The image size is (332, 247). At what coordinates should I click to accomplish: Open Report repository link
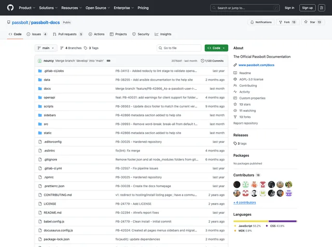(x=246, y=123)
